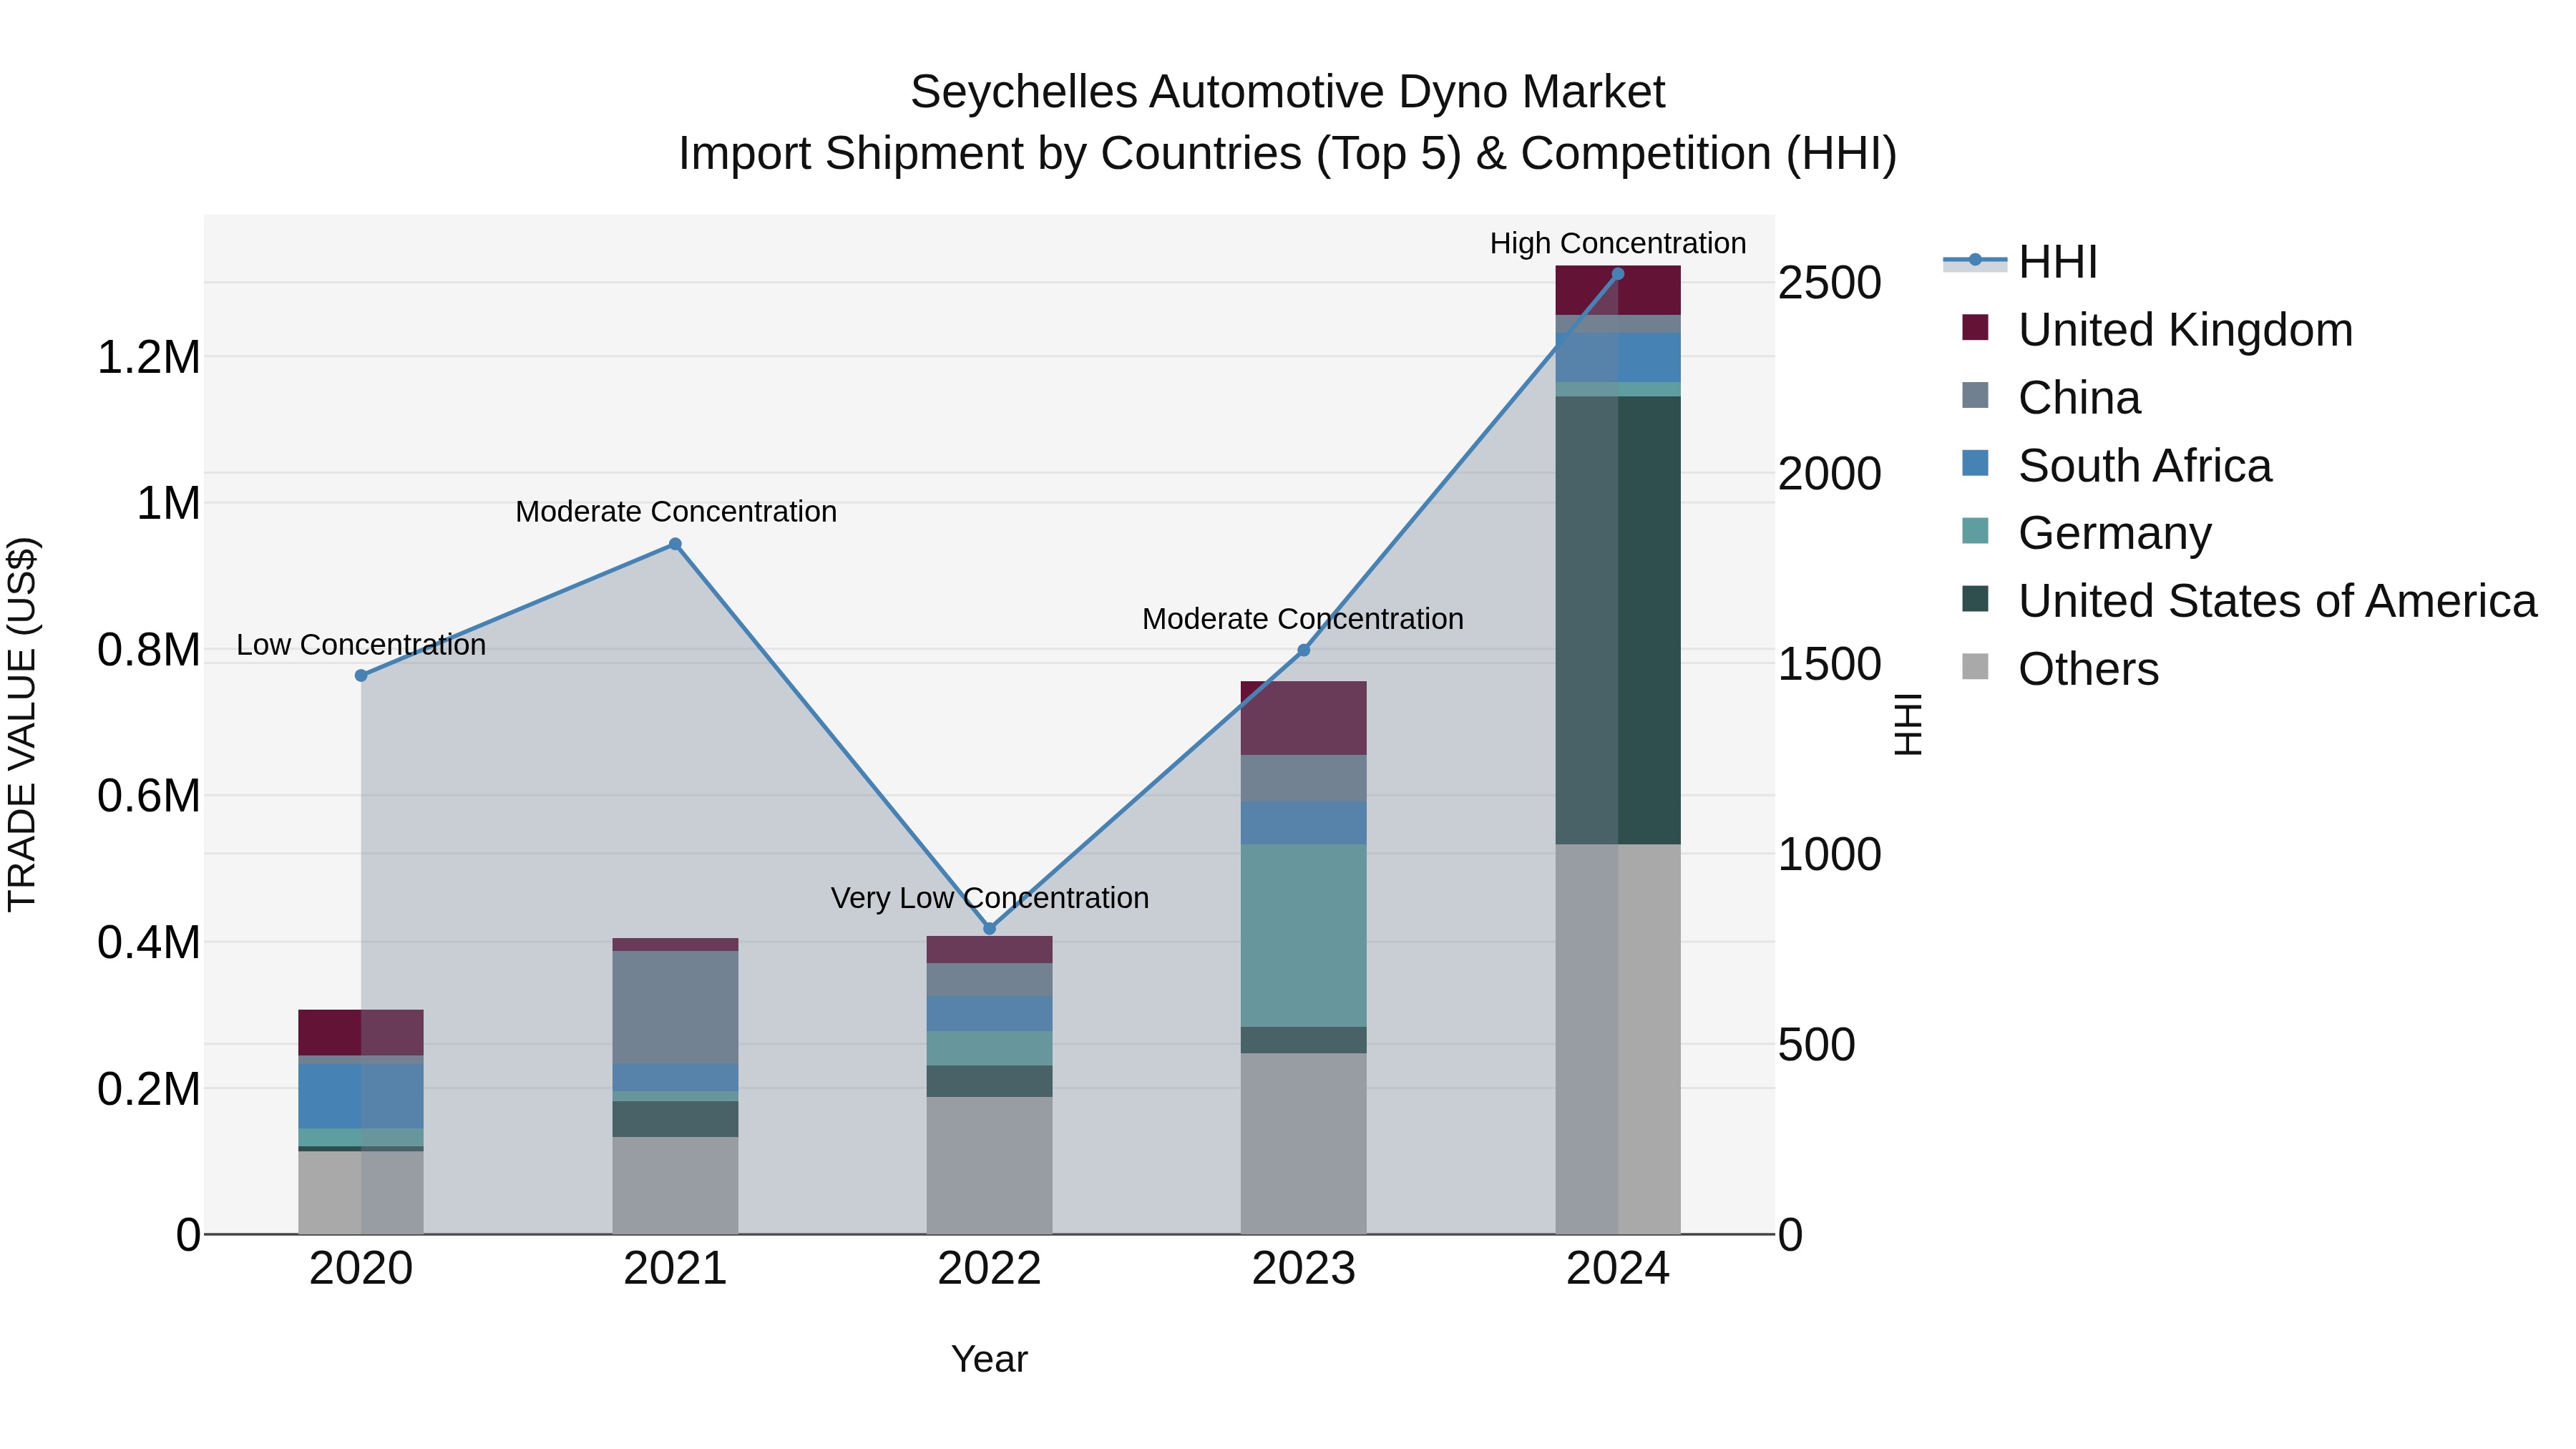Click the 2022 South Africa bar segment
2576x1449 pixels.
(x=990, y=1013)
